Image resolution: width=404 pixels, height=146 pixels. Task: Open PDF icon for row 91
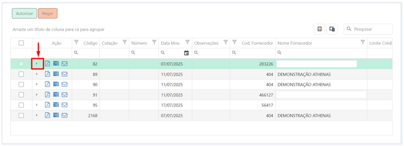(x=47, y=94)
